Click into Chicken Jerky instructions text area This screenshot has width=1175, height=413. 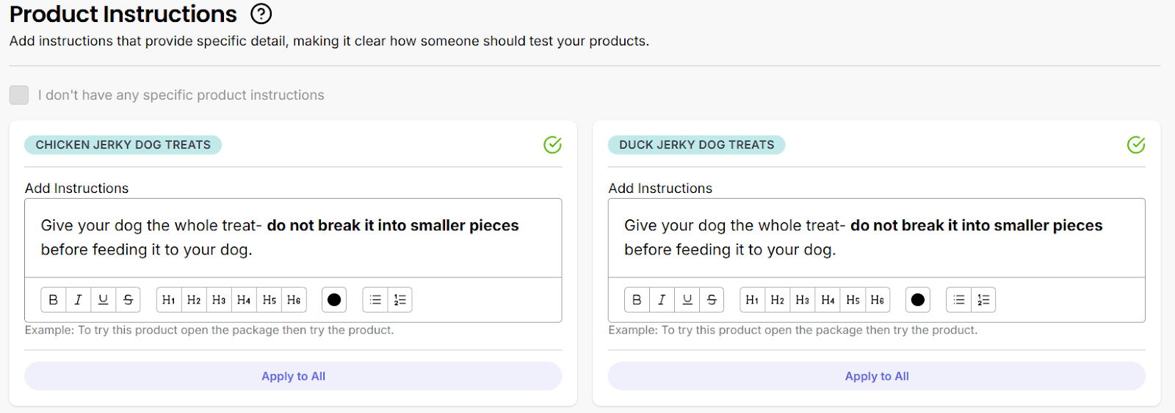pos(293,238)
